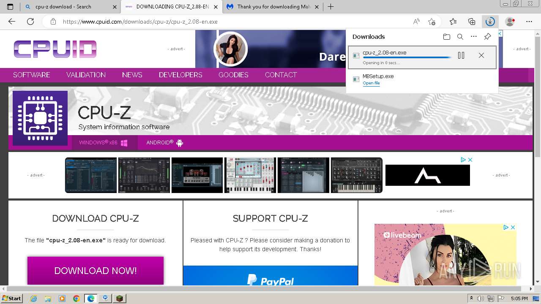Open a new browser tab
This screenshot has height=304, width=541.
pos(331,7)
